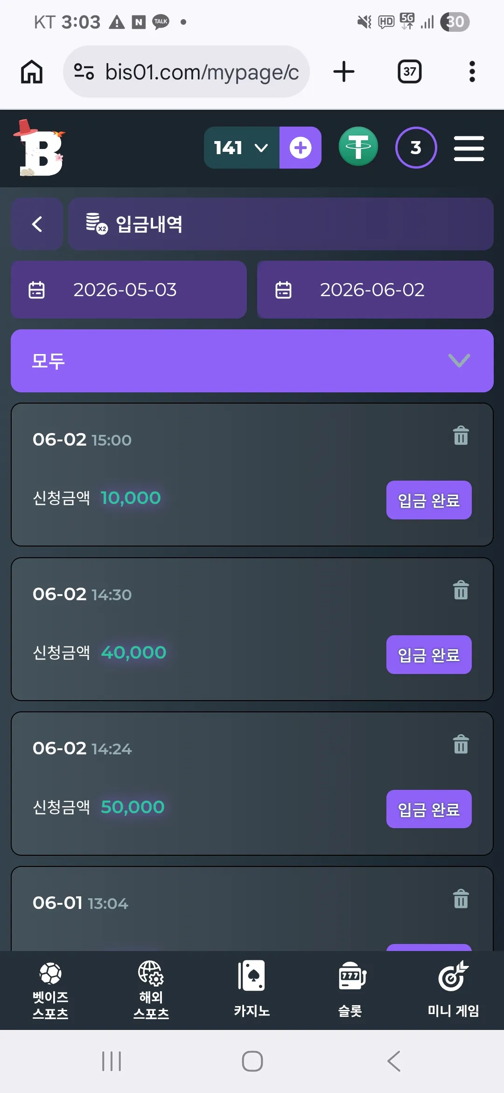
Task: Delete the 06-02 15:00 deposit record
Action: pyautogui.click(x=461, y=435)
